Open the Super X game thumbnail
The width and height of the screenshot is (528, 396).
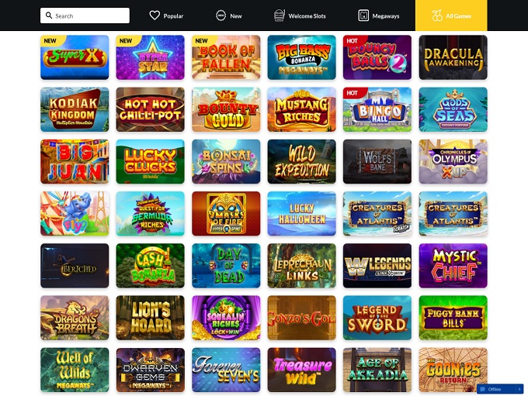click(75, 57)
